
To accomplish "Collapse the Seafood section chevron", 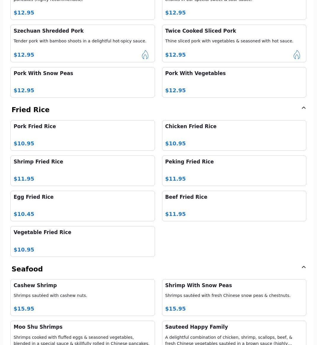I will pos(304,267).
